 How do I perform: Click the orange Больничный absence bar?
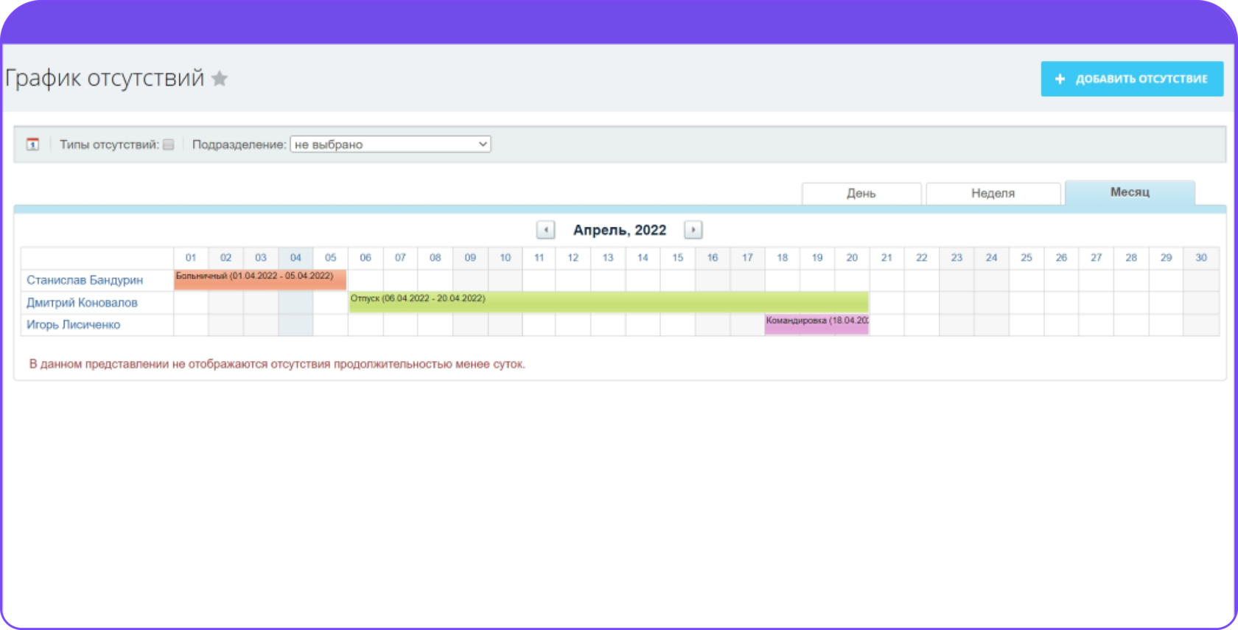coord(260,280)
